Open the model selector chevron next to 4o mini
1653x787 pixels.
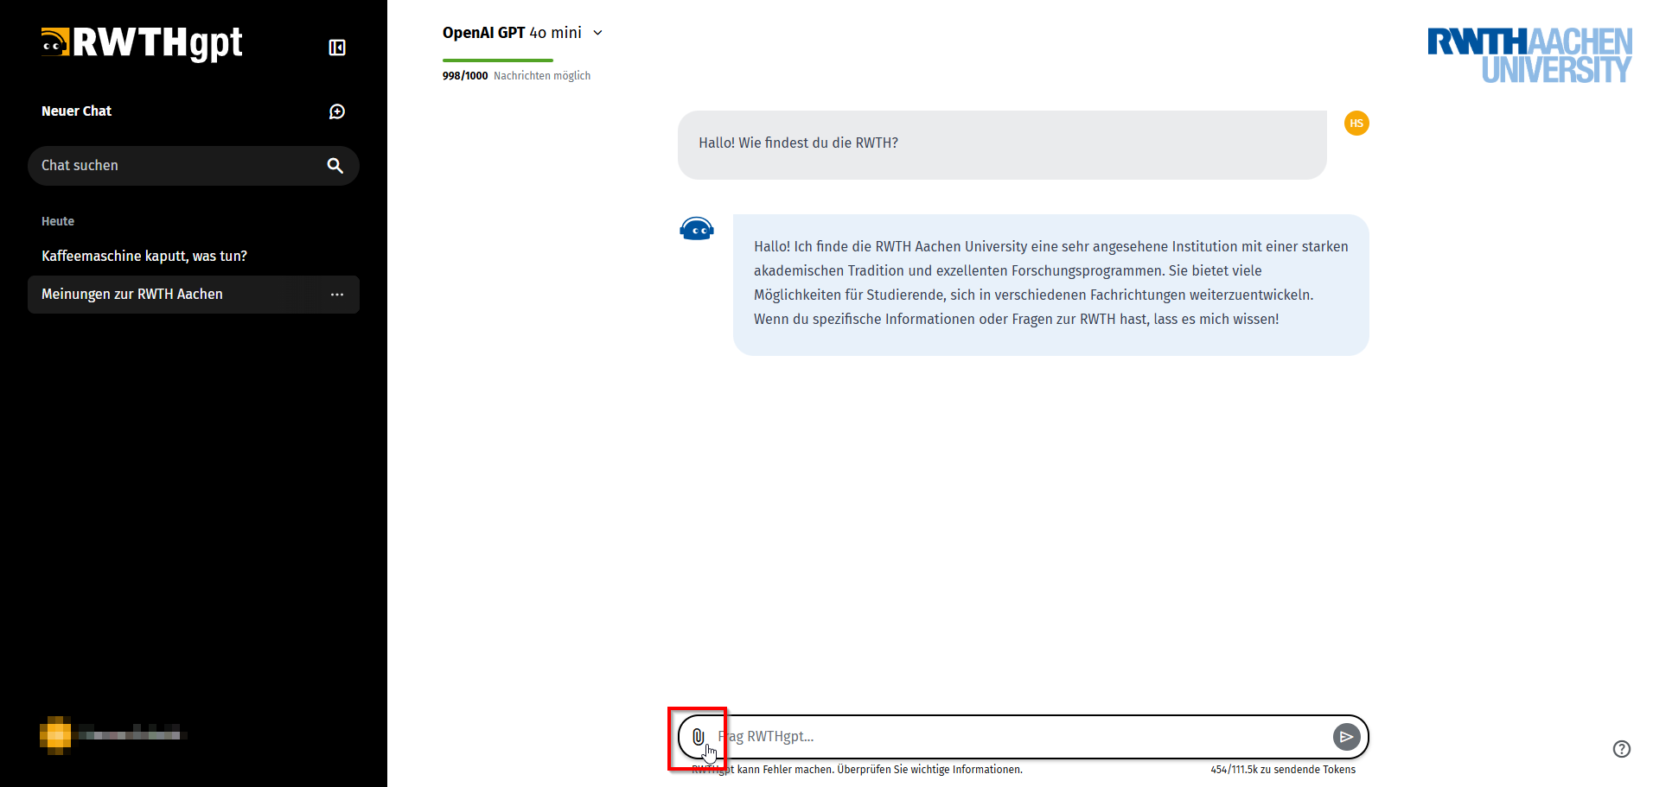point(597,32)
